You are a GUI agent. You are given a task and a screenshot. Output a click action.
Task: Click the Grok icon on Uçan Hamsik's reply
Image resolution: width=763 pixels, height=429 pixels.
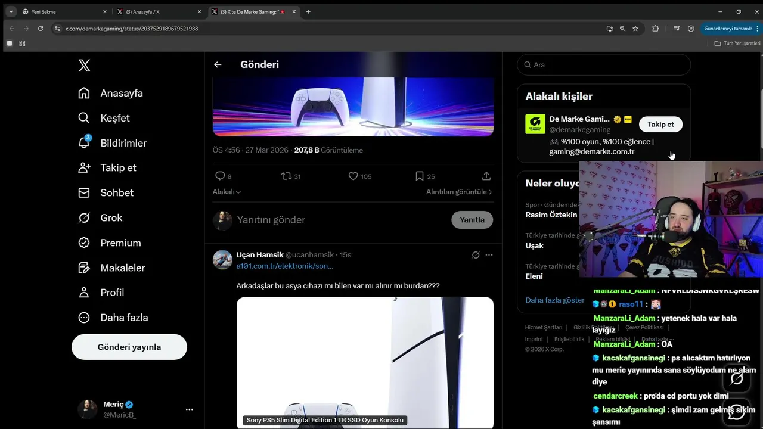(x=476, y=255)
